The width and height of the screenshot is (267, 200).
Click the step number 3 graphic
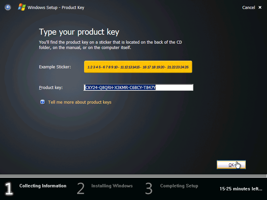(149, 188)
